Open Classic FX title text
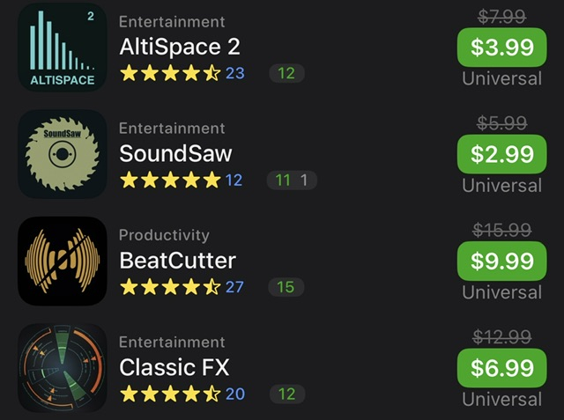 click(x=174, y=367)
